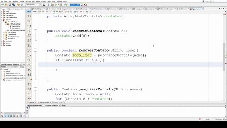Switch editor to Source view
The width and height of the screenshot is (227, 128).
coord(29,12)
